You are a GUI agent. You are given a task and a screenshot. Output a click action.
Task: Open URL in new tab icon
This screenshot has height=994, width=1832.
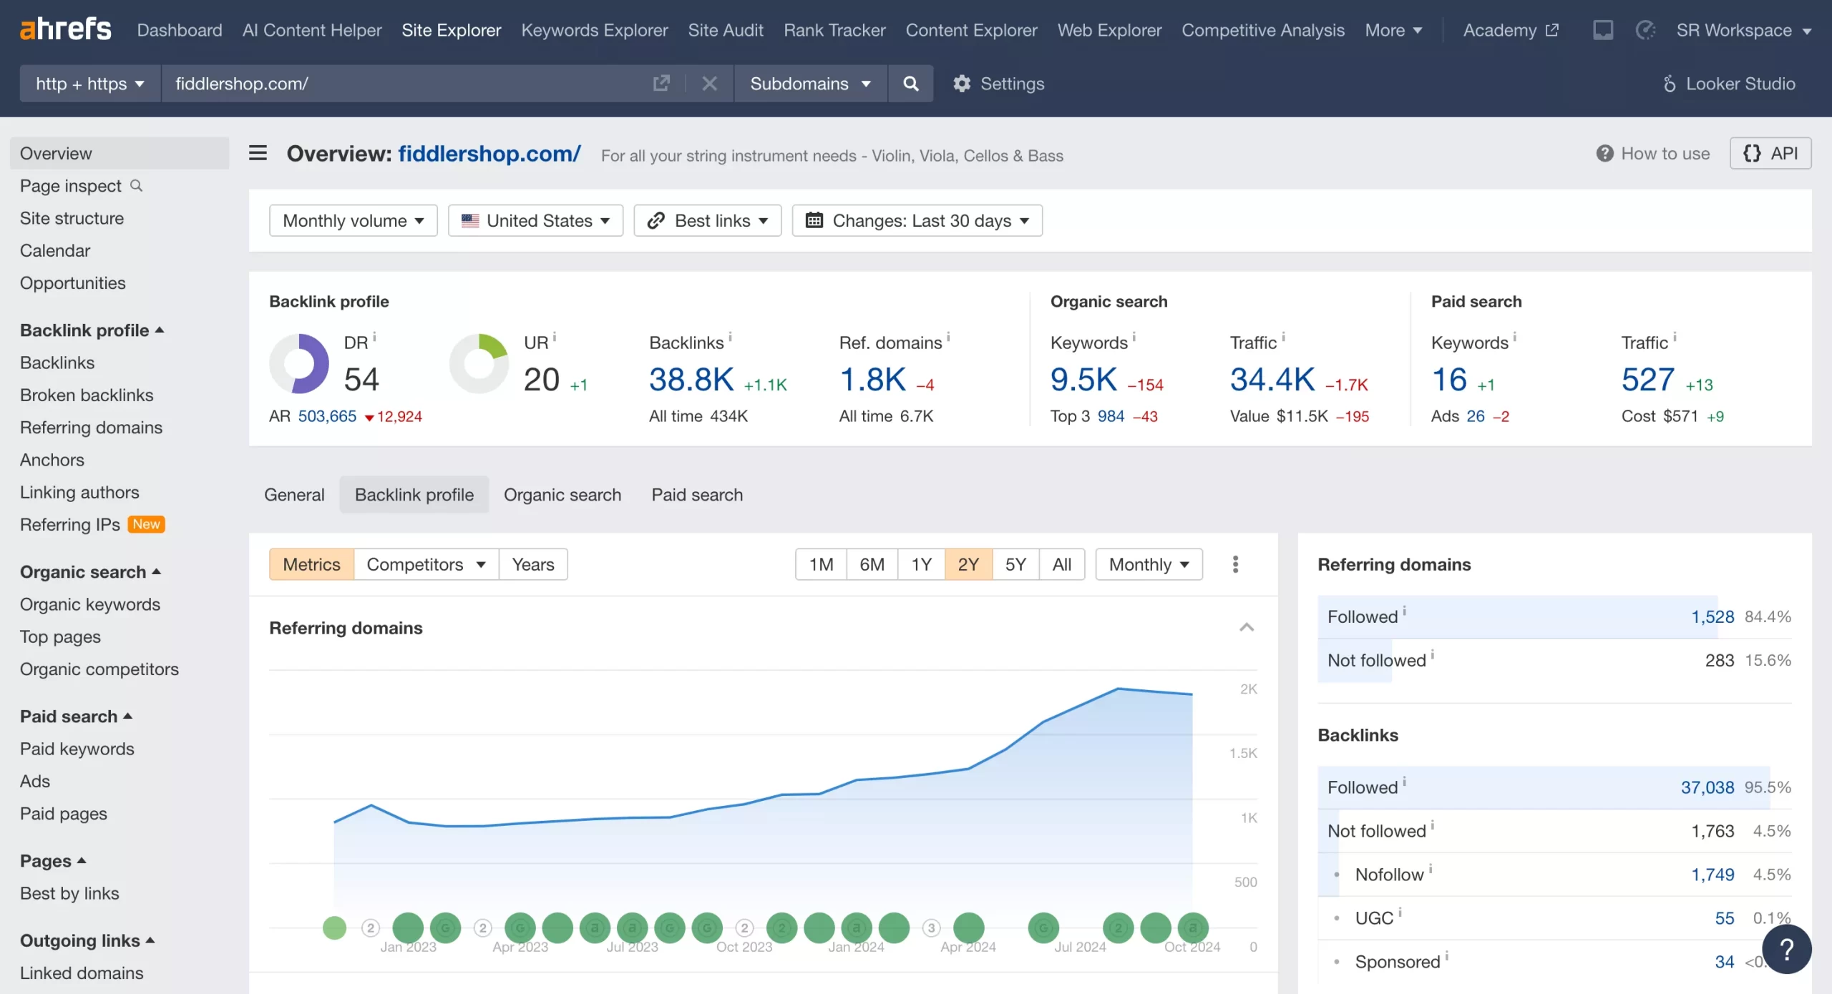pyautogui.click(x=661, y=84)
